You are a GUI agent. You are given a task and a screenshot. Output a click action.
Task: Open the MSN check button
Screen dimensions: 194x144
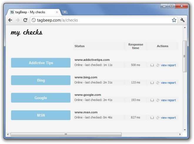41,115
